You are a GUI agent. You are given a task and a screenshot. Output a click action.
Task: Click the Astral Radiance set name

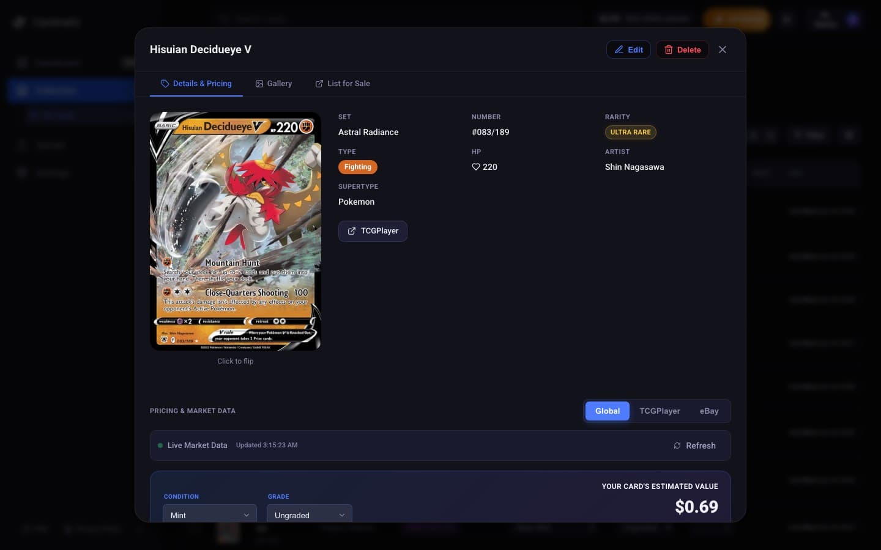tap(368, 132)
